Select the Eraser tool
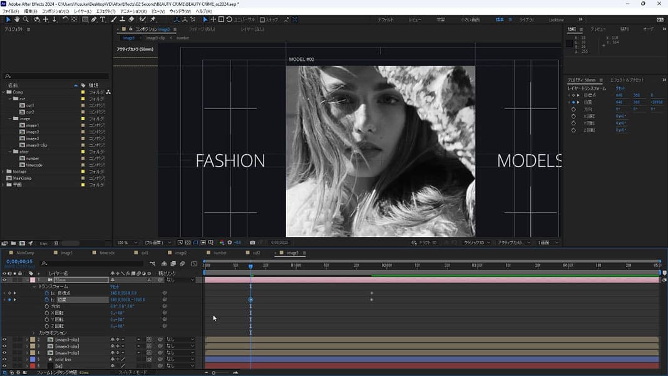668x376 pixels. click(x=132, y=19)
